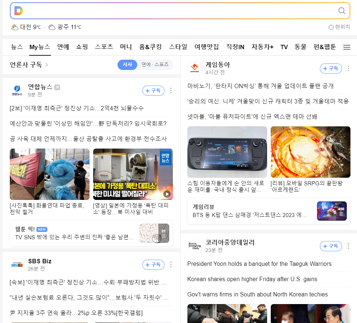Click the 현위치 location icon
The width and height of the screenshot is (357, 323).
click(x=331, y=27)
